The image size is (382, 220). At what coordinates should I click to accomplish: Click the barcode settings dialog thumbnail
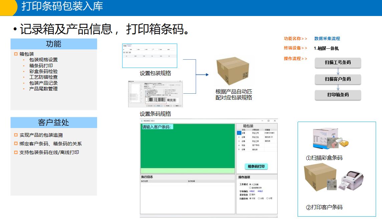[155, 94]
